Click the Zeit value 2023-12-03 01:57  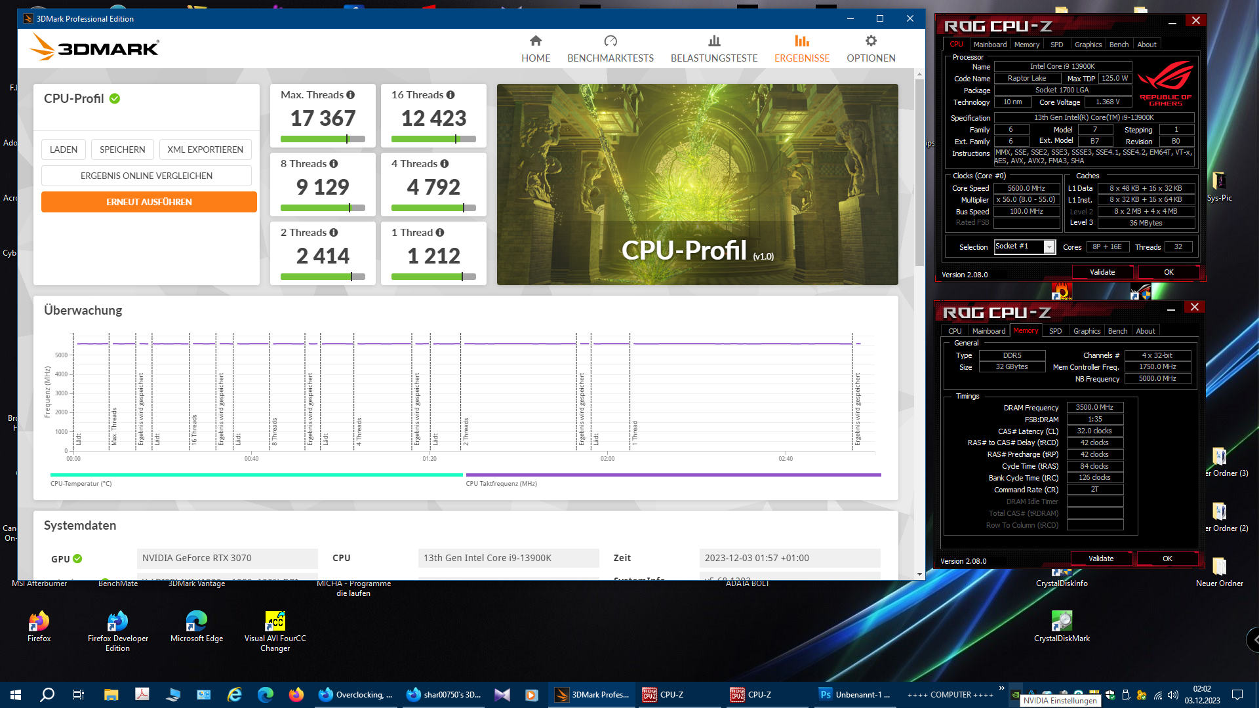[790, 558]
